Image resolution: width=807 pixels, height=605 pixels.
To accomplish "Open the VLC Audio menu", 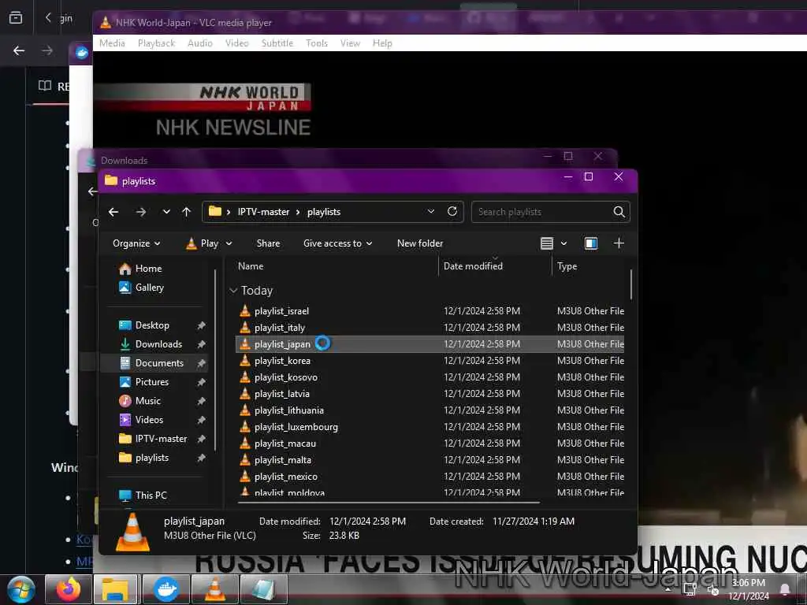I will [x=199, y=43].
